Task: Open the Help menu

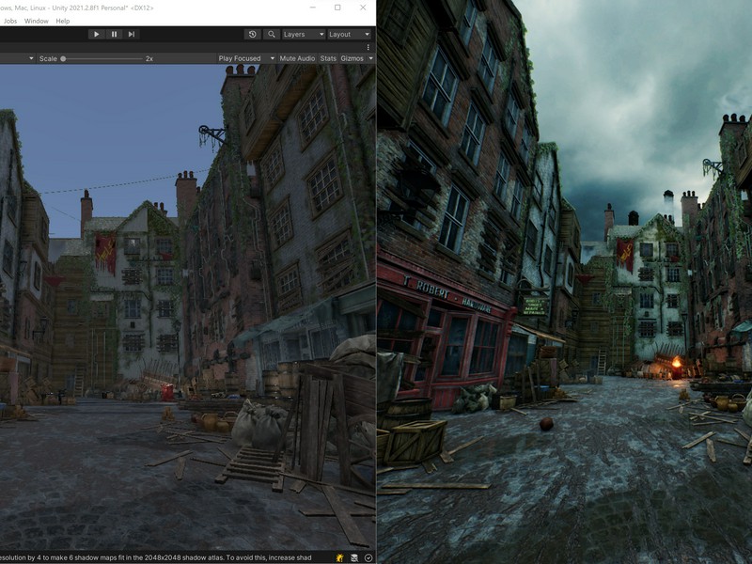Action: coord(62,21)
